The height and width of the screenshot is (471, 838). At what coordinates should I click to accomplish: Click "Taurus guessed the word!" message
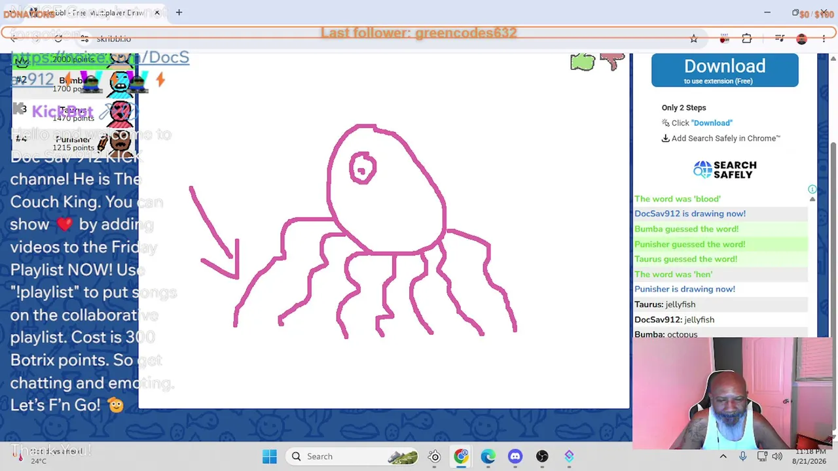tap(685, 259)
